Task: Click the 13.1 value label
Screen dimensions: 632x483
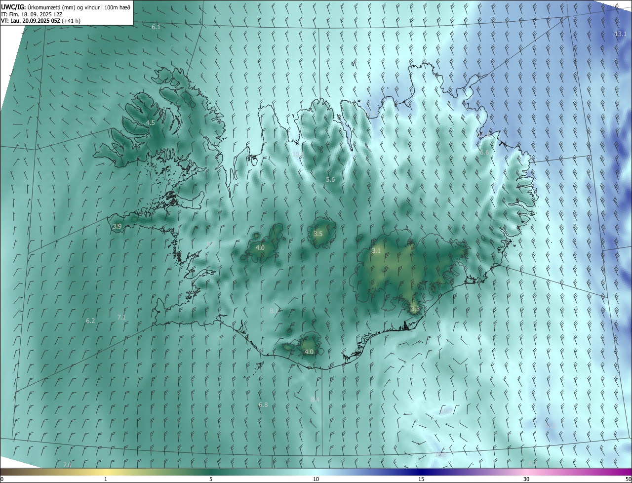Action: coord(620,34)
